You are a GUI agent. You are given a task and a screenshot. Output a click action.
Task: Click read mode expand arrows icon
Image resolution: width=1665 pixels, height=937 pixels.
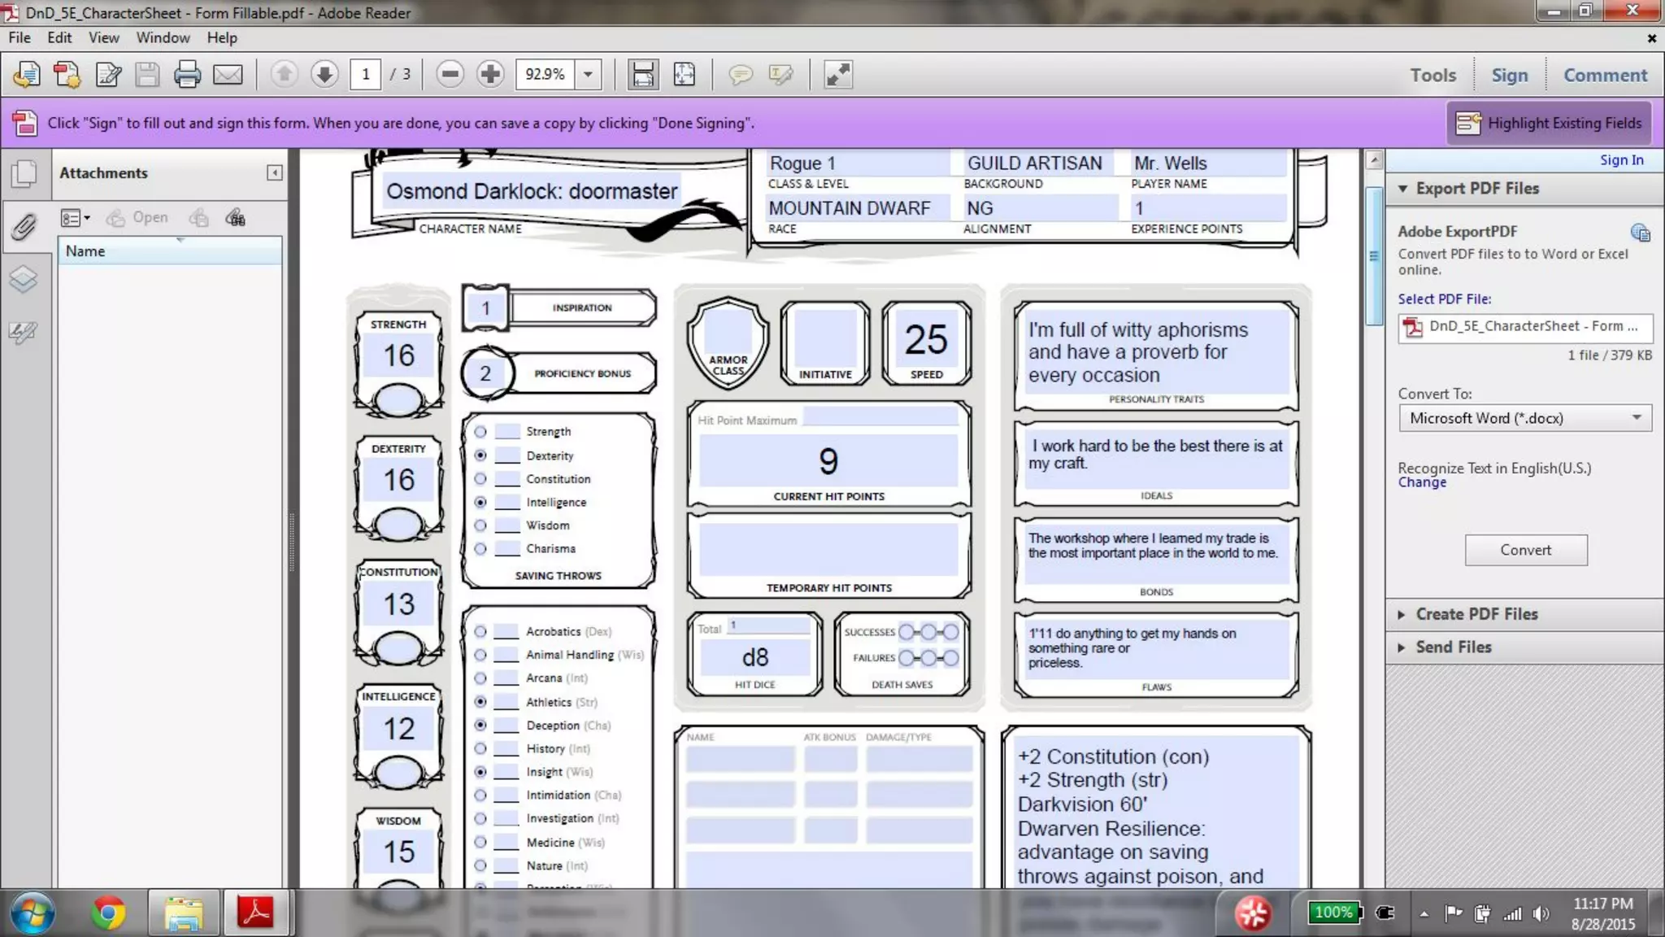[837, 75]
